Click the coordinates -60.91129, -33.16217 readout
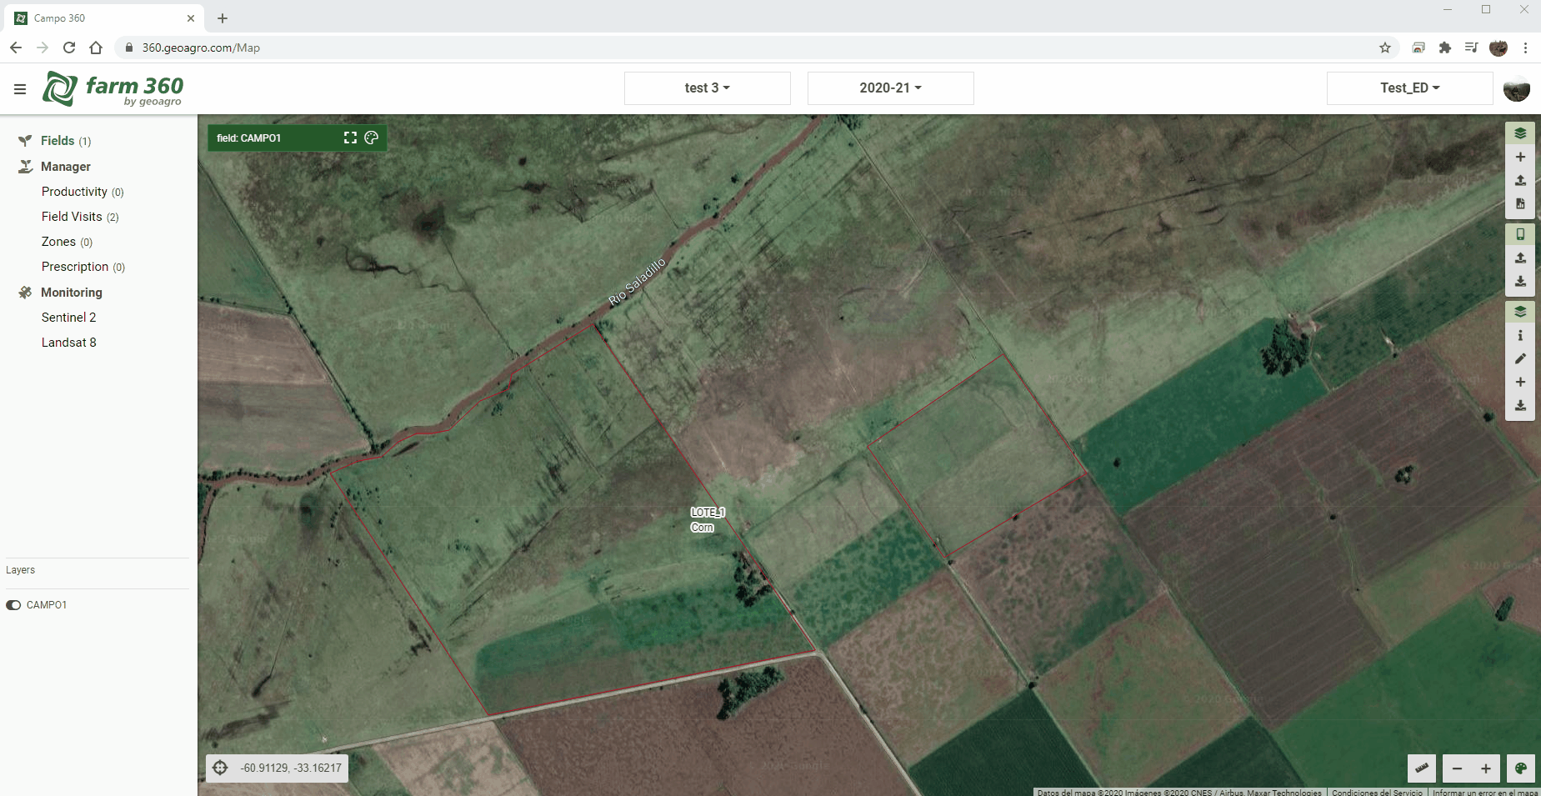Viewport: 1541px width, 796px height. [291, 768]
